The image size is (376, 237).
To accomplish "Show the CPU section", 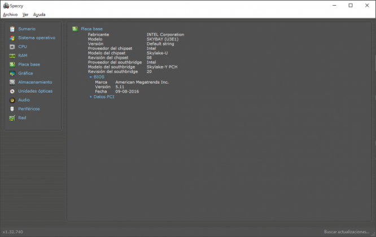I will tap(23, 46).
